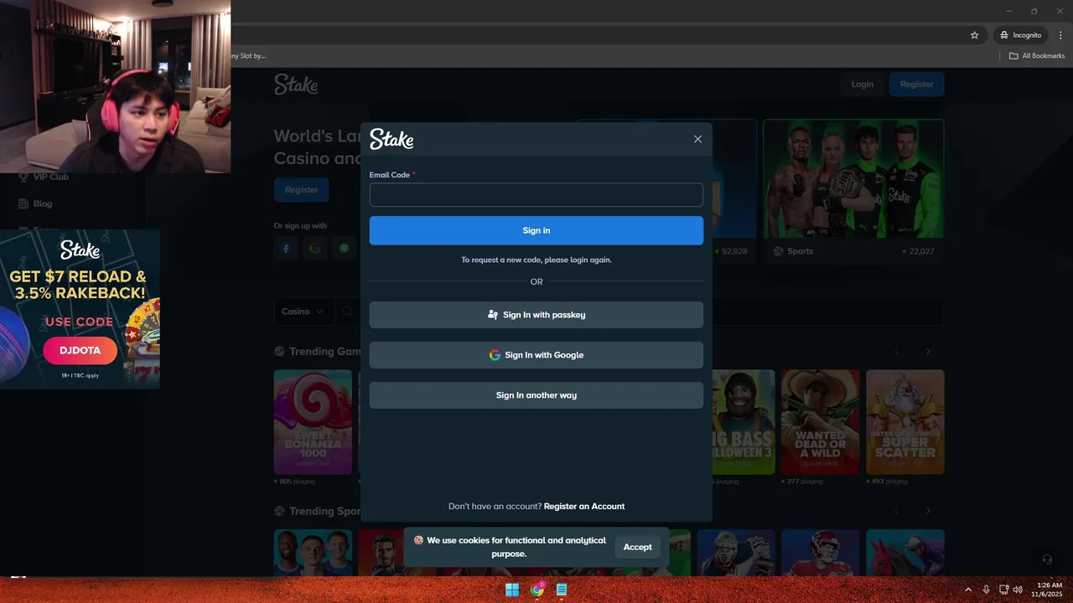Close the Stake sign-in dialog

point(697,139)
